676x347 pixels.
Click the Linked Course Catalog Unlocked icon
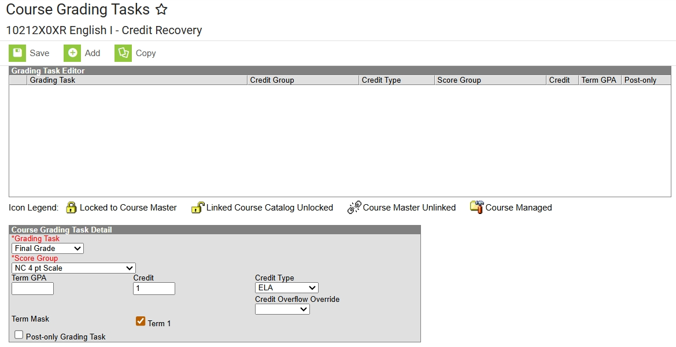coord(197,208)
